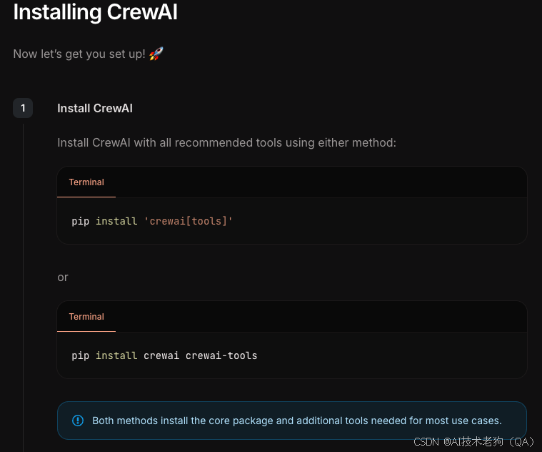542x452 pixels.
Task: Click the first Terminal tab above 'crewai[tools]'
Action: coord(86,182)
